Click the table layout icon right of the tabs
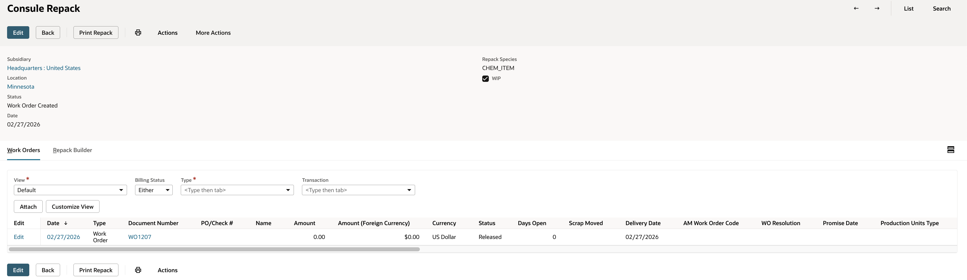This screenshot has width=967, height=280. pyautogui.click(x=951, y=150)
